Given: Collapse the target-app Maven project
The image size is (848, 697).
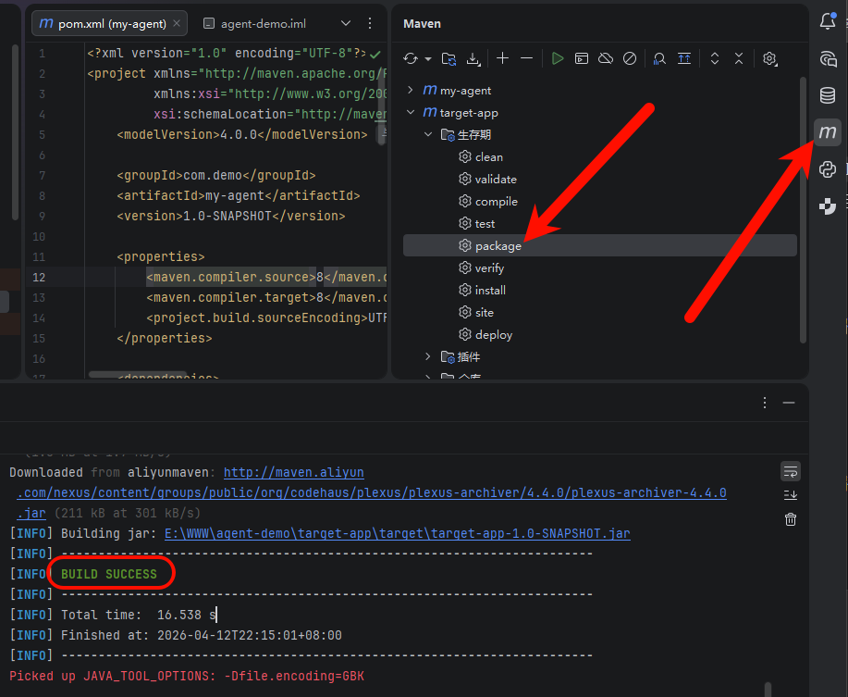Looking at the screenshot, I should (411, 112).
